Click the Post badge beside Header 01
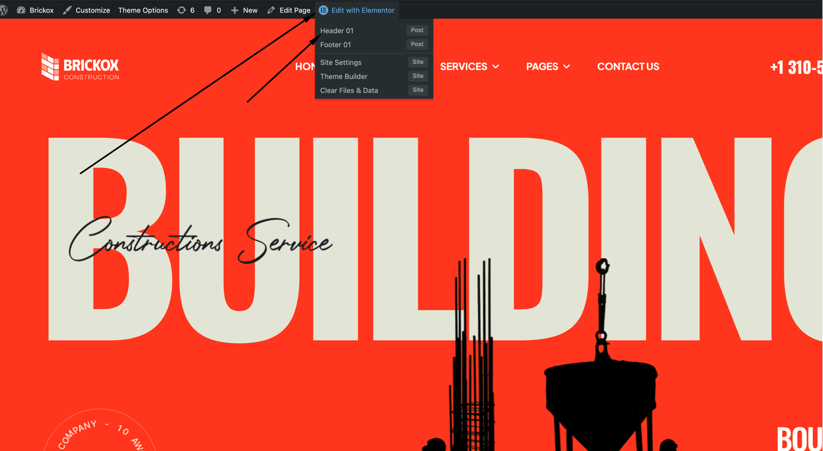823x451 pixels. [x=417, y=30]
